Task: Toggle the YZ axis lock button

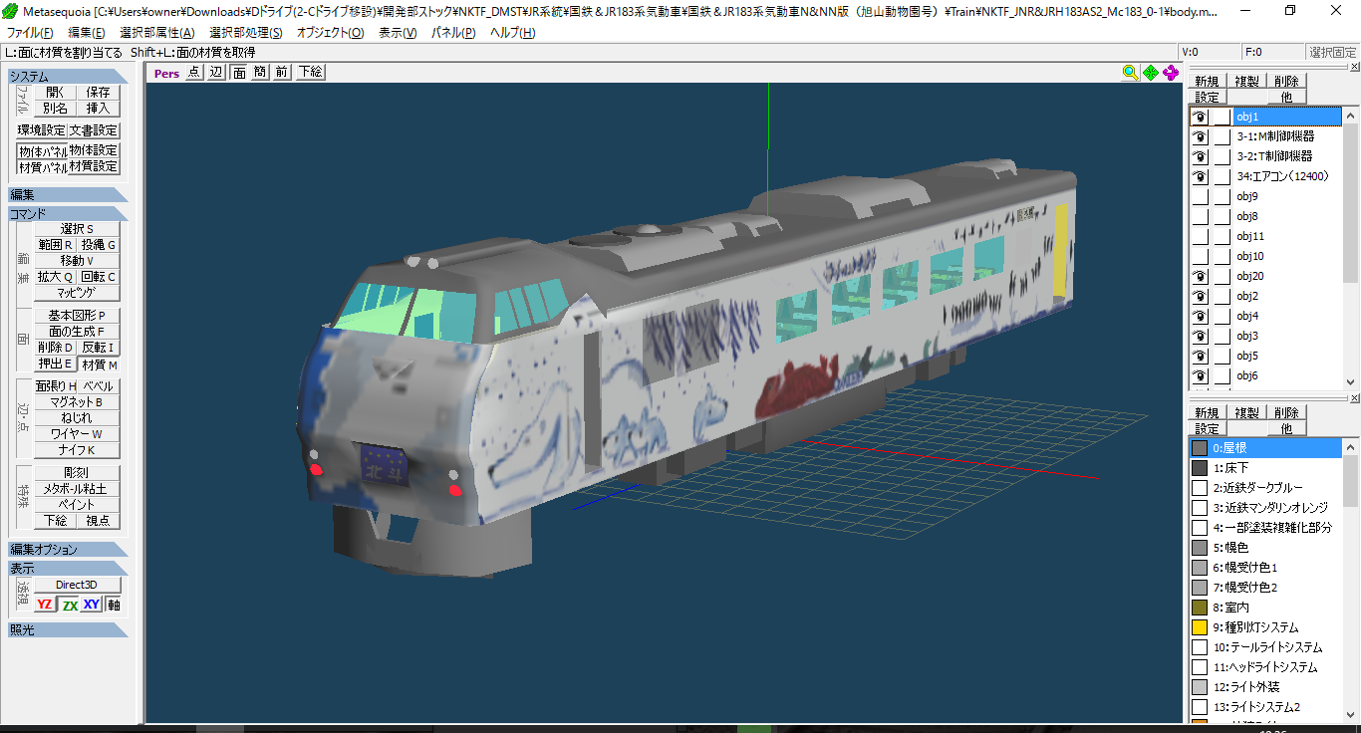Action: (45, 605)
